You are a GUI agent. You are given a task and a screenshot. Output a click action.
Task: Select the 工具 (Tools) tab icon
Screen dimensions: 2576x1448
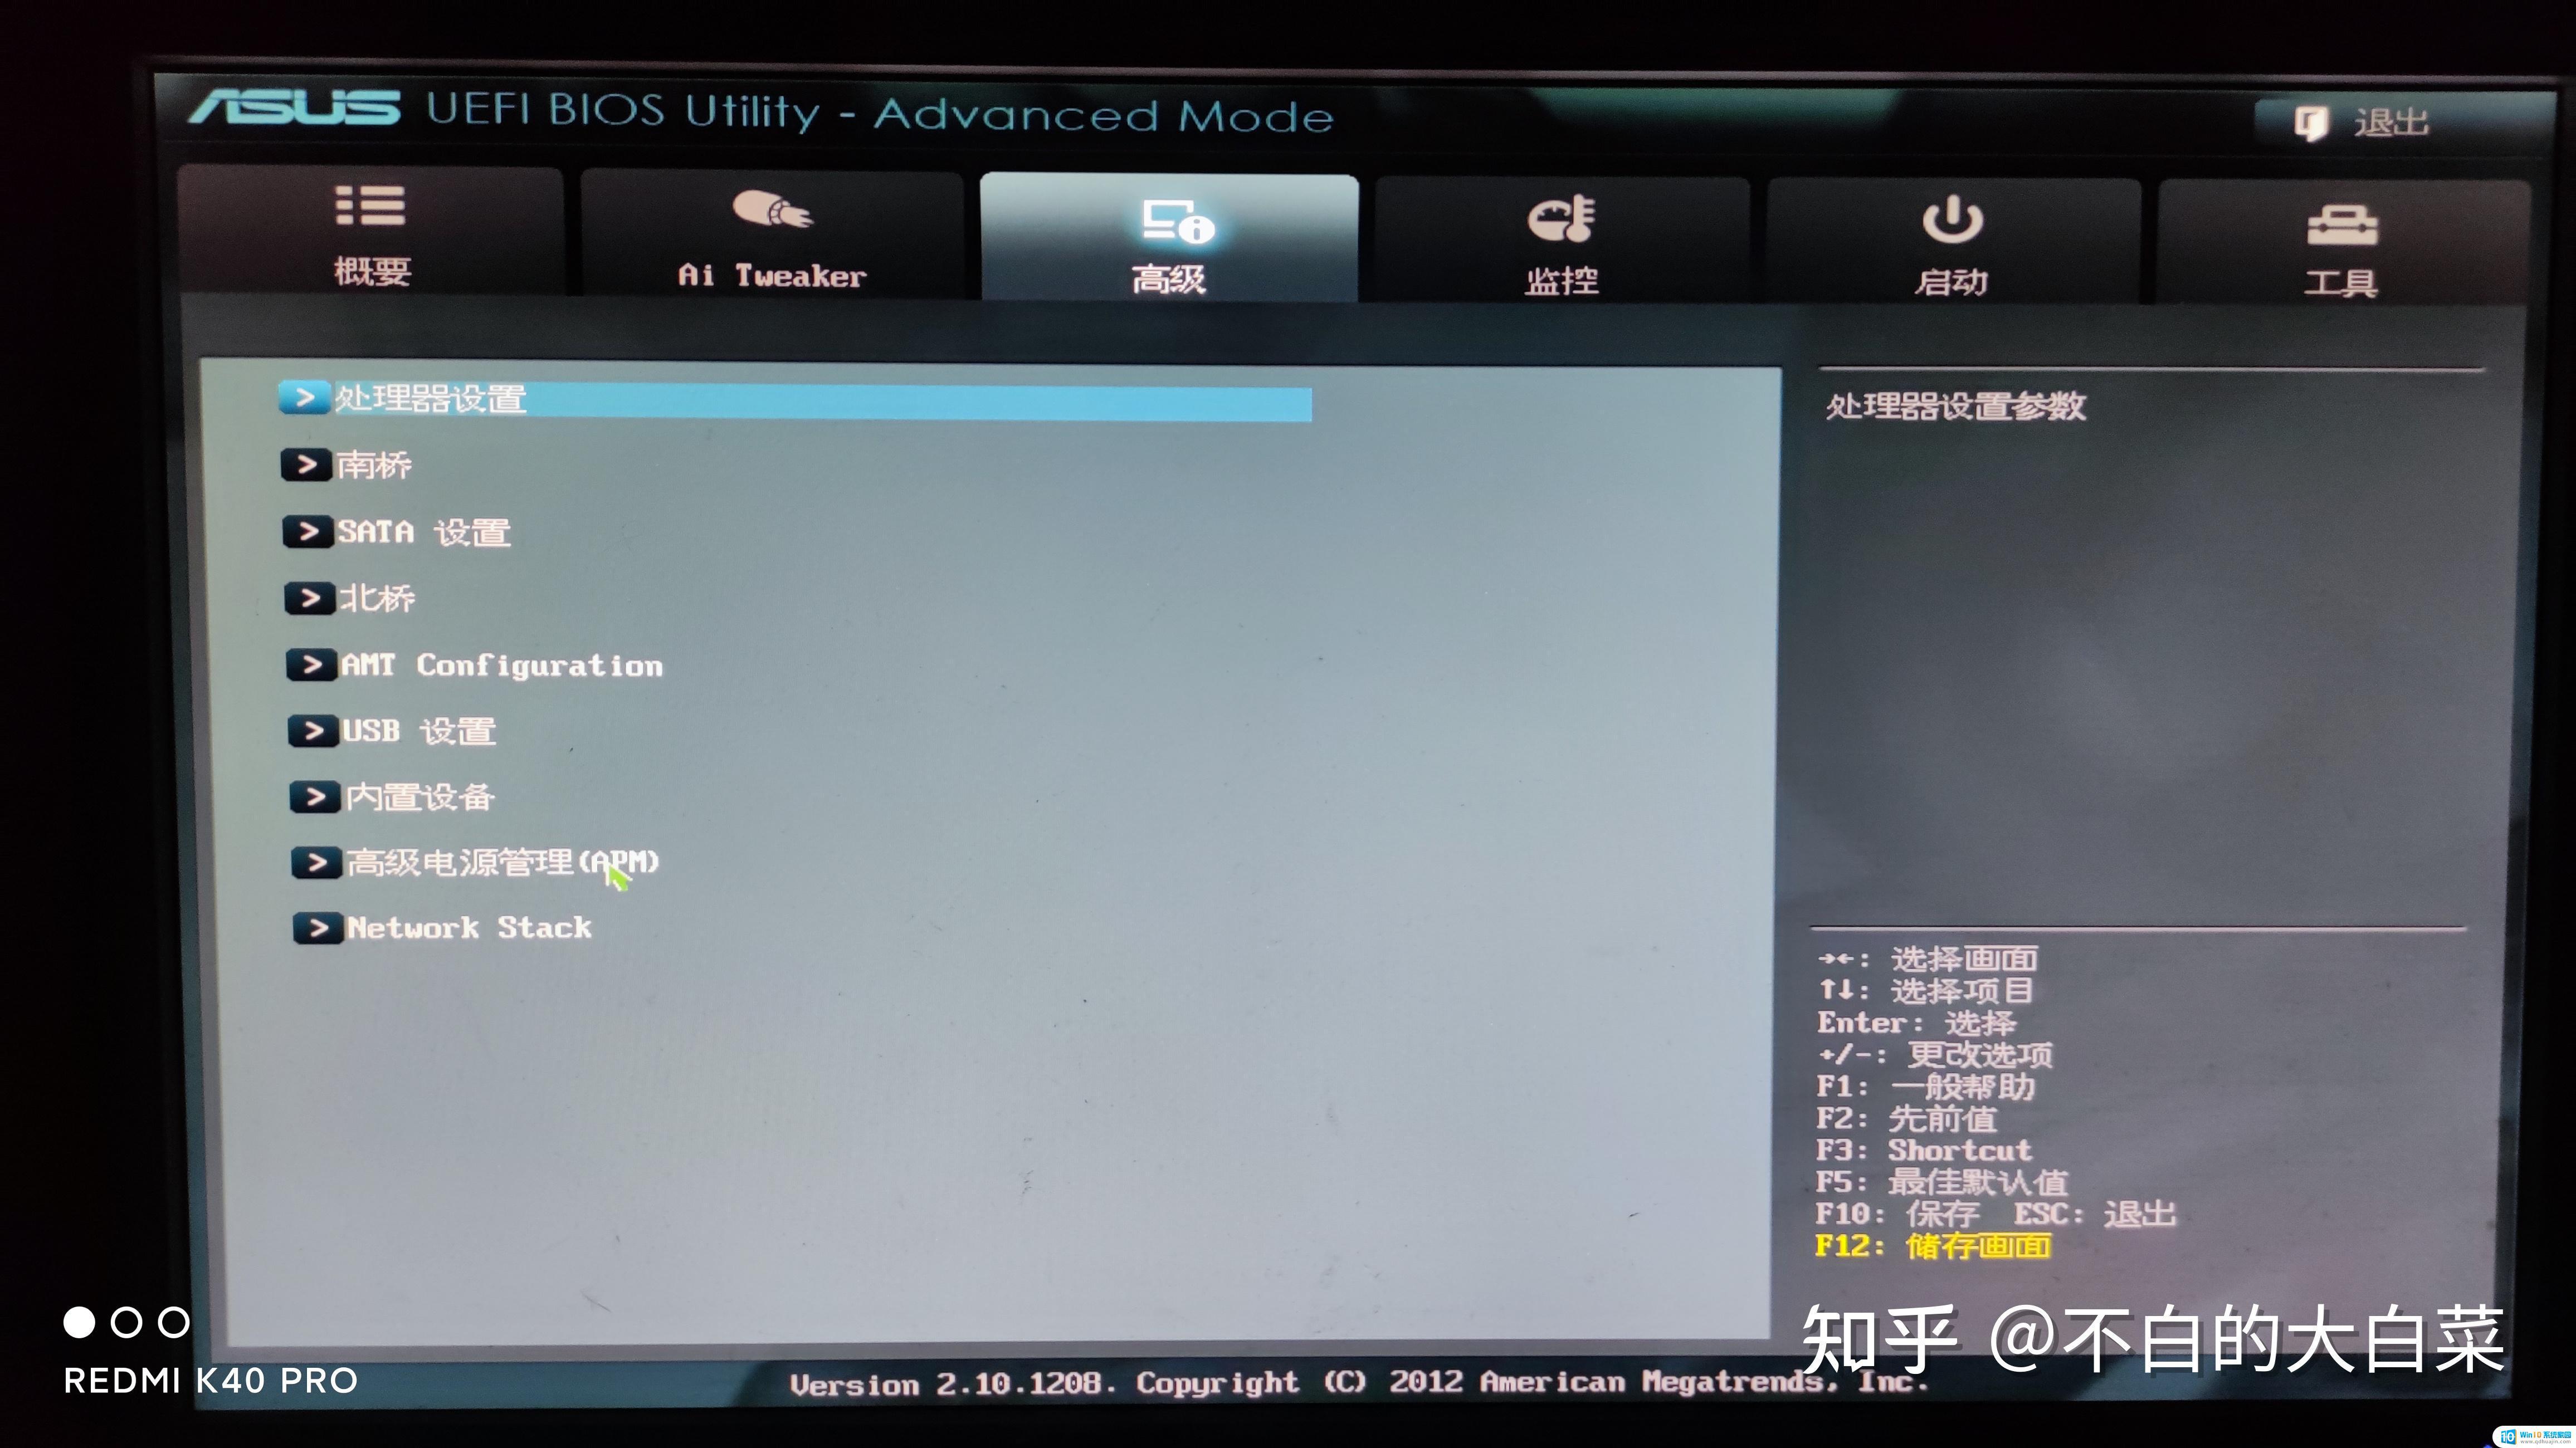pyautogui.click(x=2339, y=221)
